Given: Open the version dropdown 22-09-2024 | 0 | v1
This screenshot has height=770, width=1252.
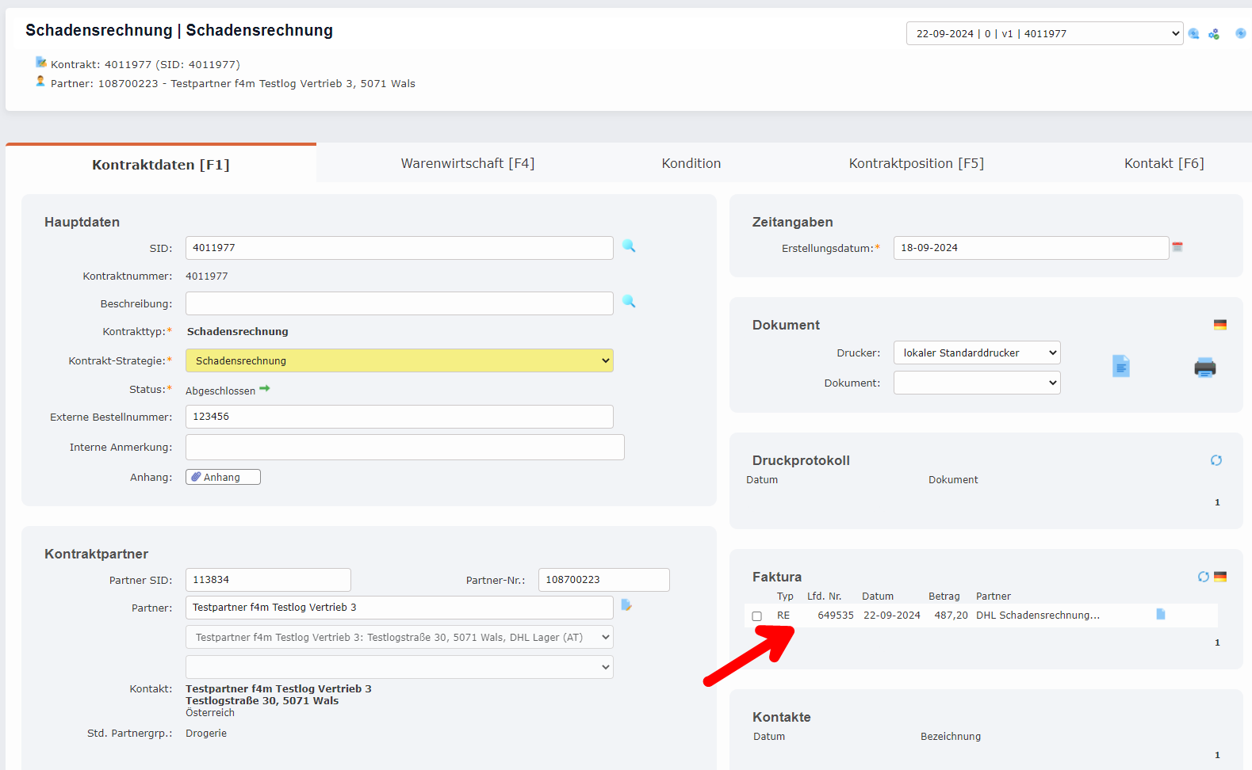Looking at the screenshot, I should coord(1045,33).
